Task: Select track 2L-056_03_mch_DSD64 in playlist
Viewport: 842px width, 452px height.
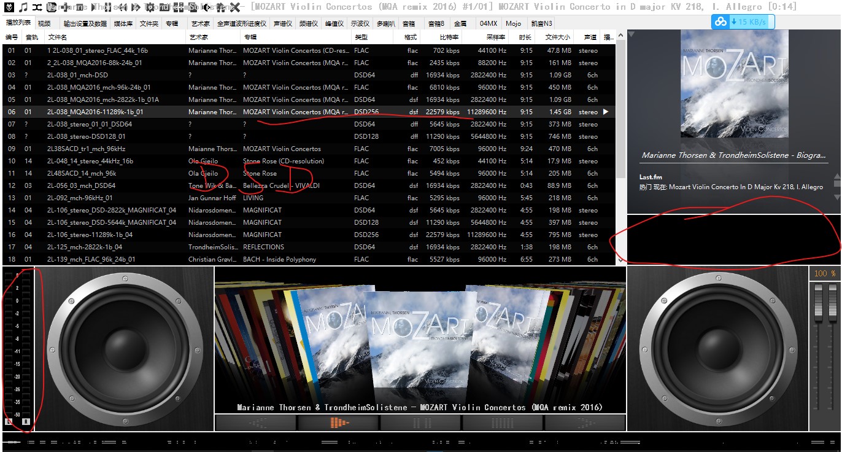Action: [x=81, y=185]
